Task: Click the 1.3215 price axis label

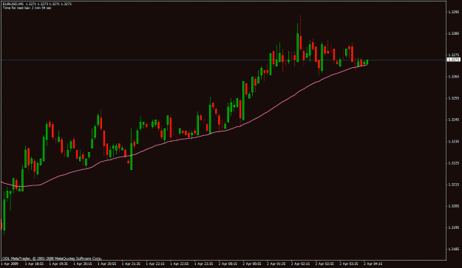Action: pyautogui.click(x=453, y=185)
